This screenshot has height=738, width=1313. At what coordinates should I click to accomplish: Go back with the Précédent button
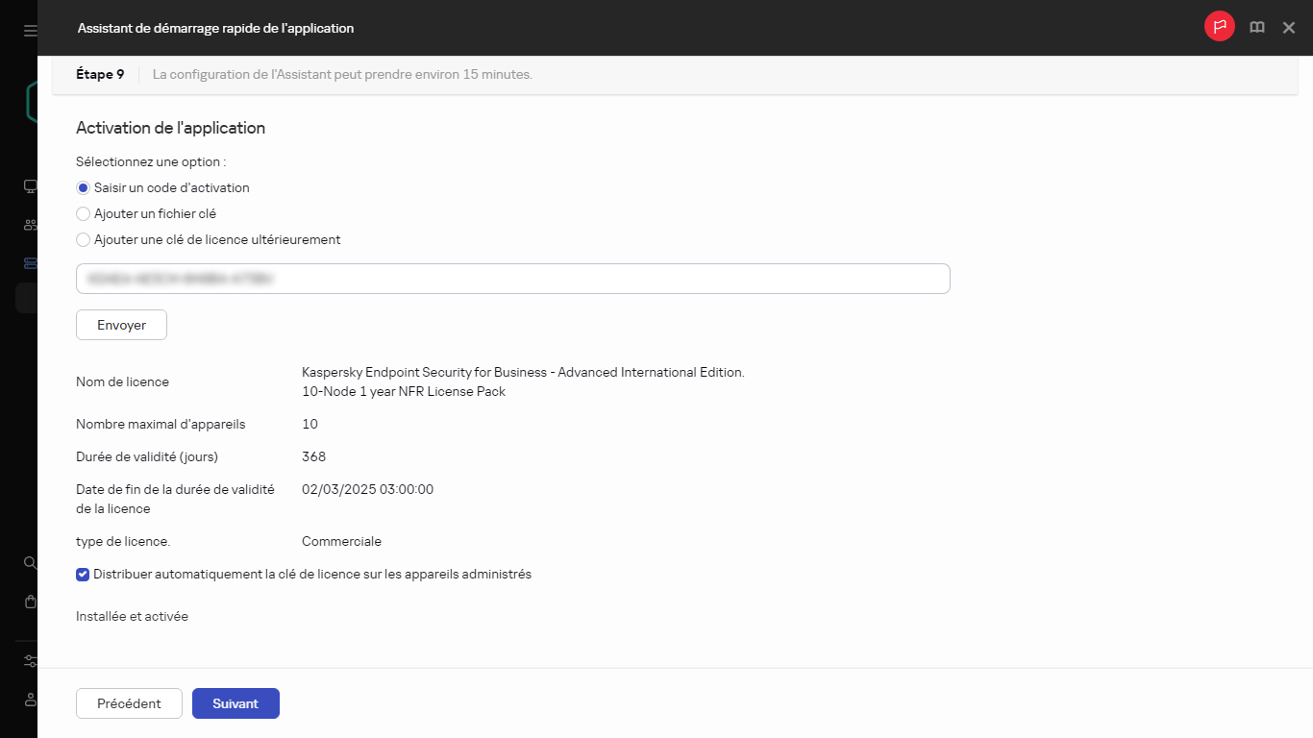129,702
